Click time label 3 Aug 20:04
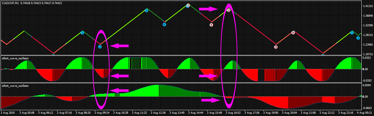 290,112
